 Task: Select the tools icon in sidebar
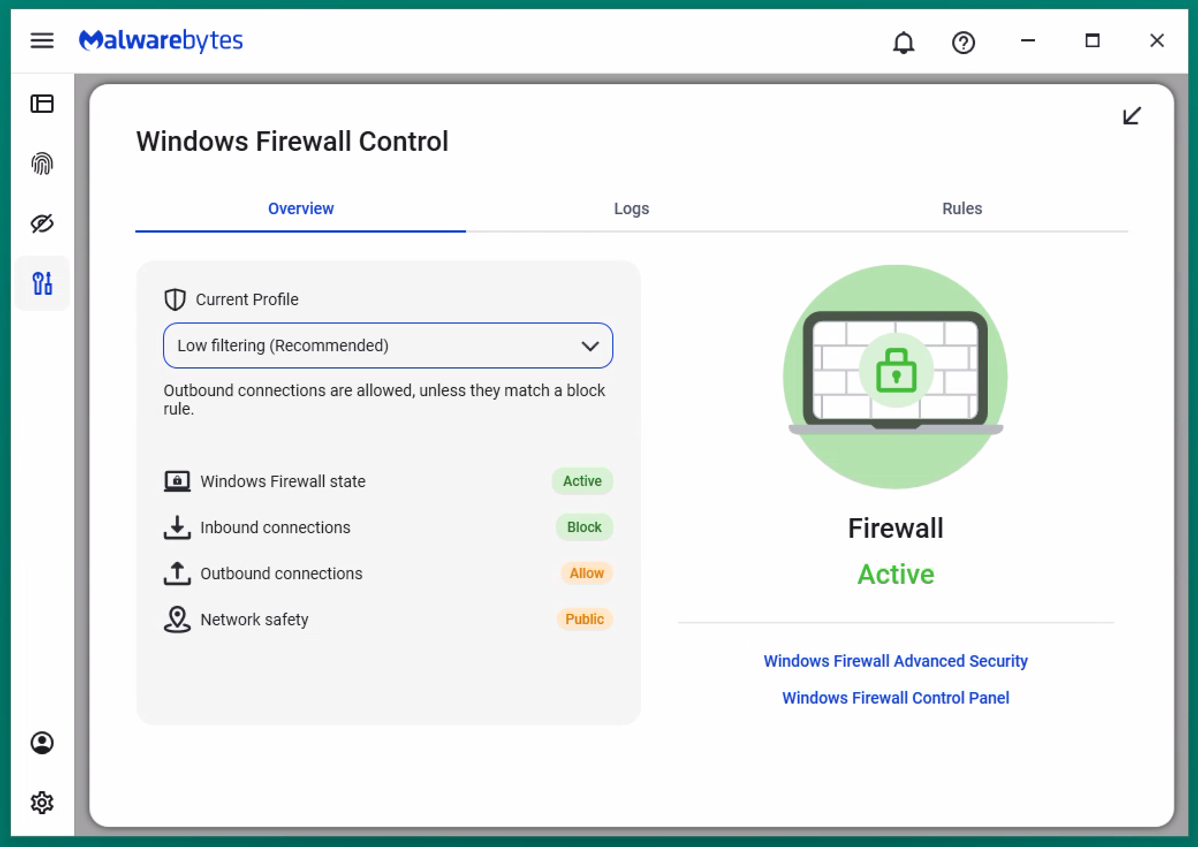click(42, 283)
